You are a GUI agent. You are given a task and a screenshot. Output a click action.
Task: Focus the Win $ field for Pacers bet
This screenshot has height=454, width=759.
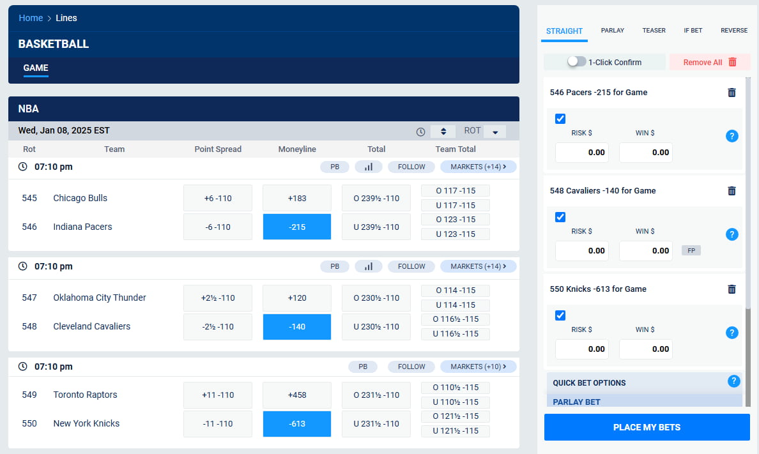click(x=646, y=153)
